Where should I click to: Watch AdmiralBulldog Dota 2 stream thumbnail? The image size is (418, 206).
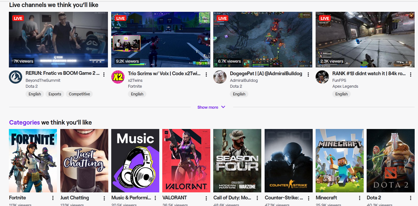(263, 39)
